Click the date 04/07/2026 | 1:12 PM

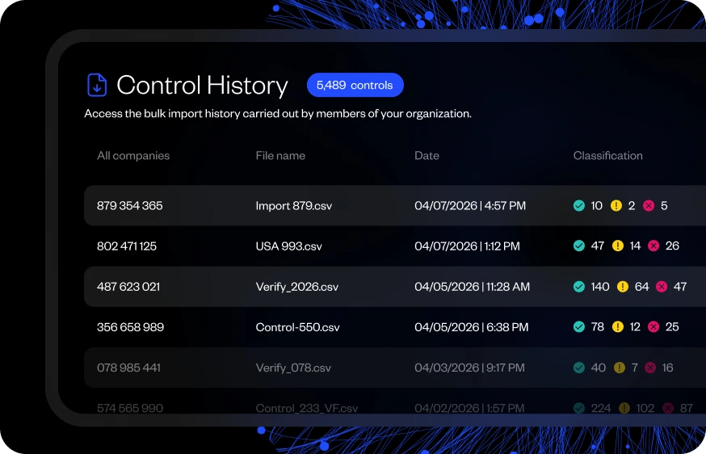tap(467, 246)
